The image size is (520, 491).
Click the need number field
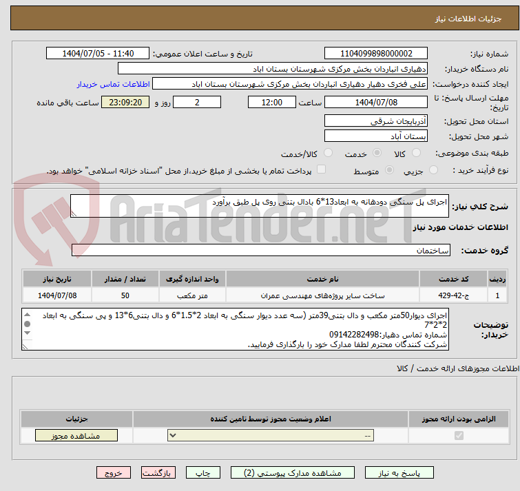click(375, 53)
